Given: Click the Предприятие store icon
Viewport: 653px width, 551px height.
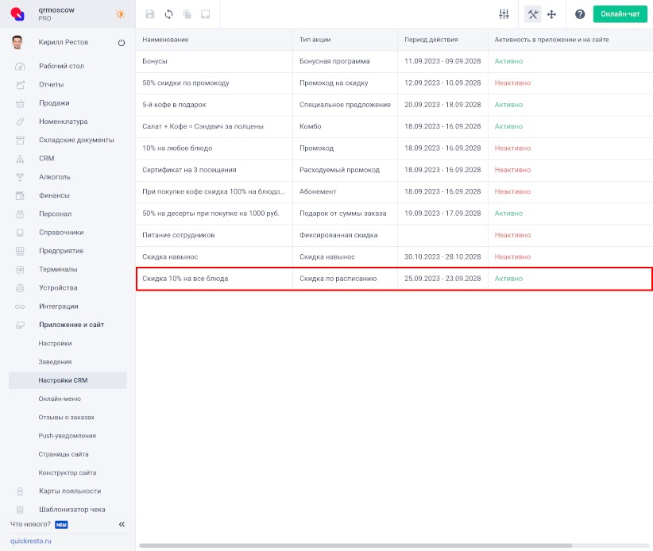Looking at the screenshot, I should click(x=20, y=251).
